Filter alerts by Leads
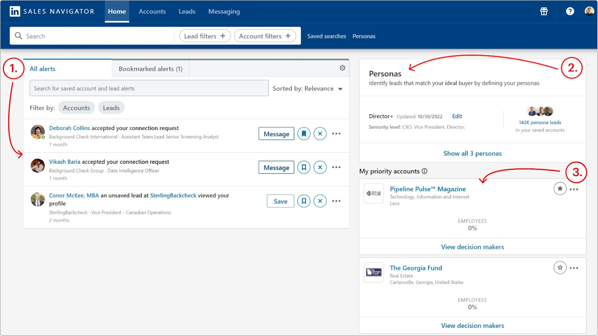 click(x=111, y=108)
